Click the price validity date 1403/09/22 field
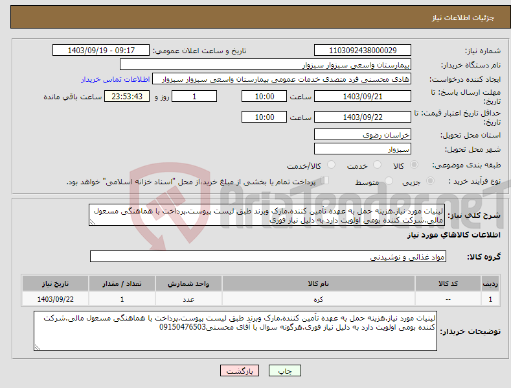 coord(363,117)
